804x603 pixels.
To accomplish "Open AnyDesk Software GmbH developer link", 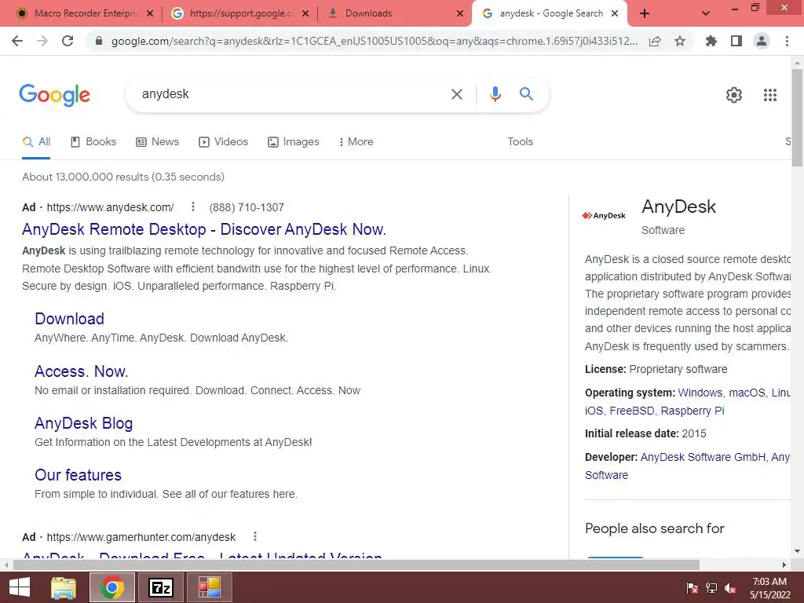I will click(703, 458).
